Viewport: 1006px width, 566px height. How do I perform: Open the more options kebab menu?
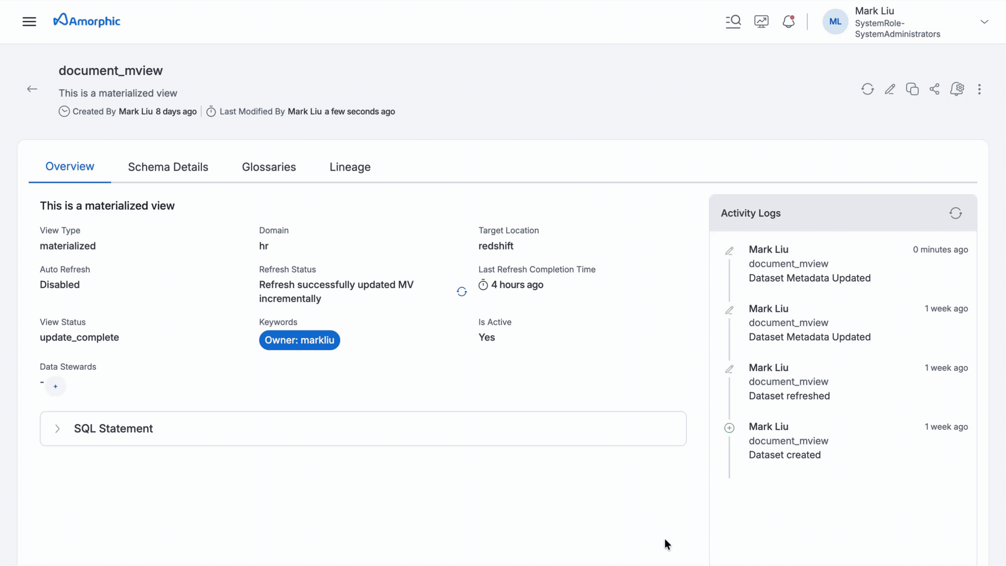tap(979, 89)
